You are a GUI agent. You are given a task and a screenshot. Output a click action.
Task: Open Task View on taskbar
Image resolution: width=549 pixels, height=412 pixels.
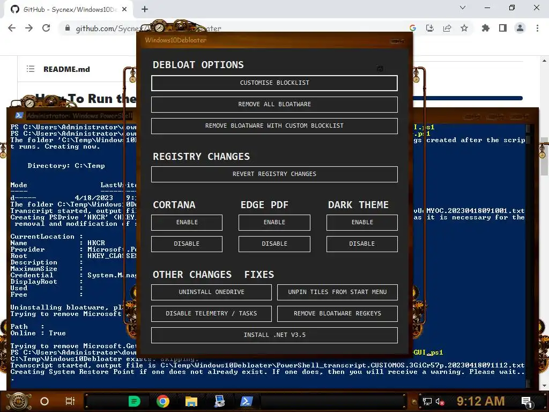(x=70, y=401)
